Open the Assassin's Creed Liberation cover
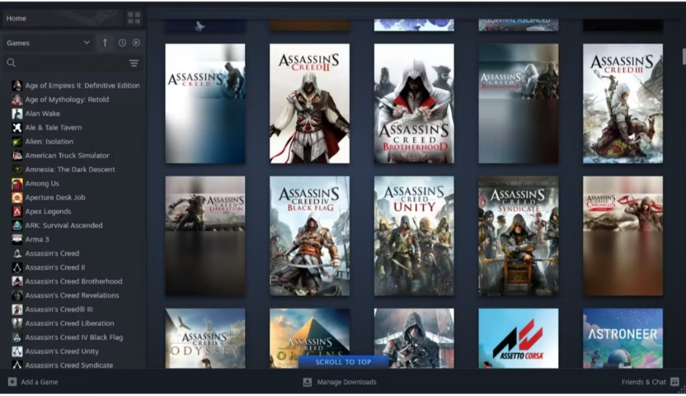Screen dimensions: 686x396 point(205,236)
